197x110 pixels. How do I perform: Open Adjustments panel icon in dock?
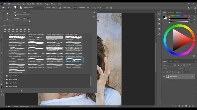[159, 19]
